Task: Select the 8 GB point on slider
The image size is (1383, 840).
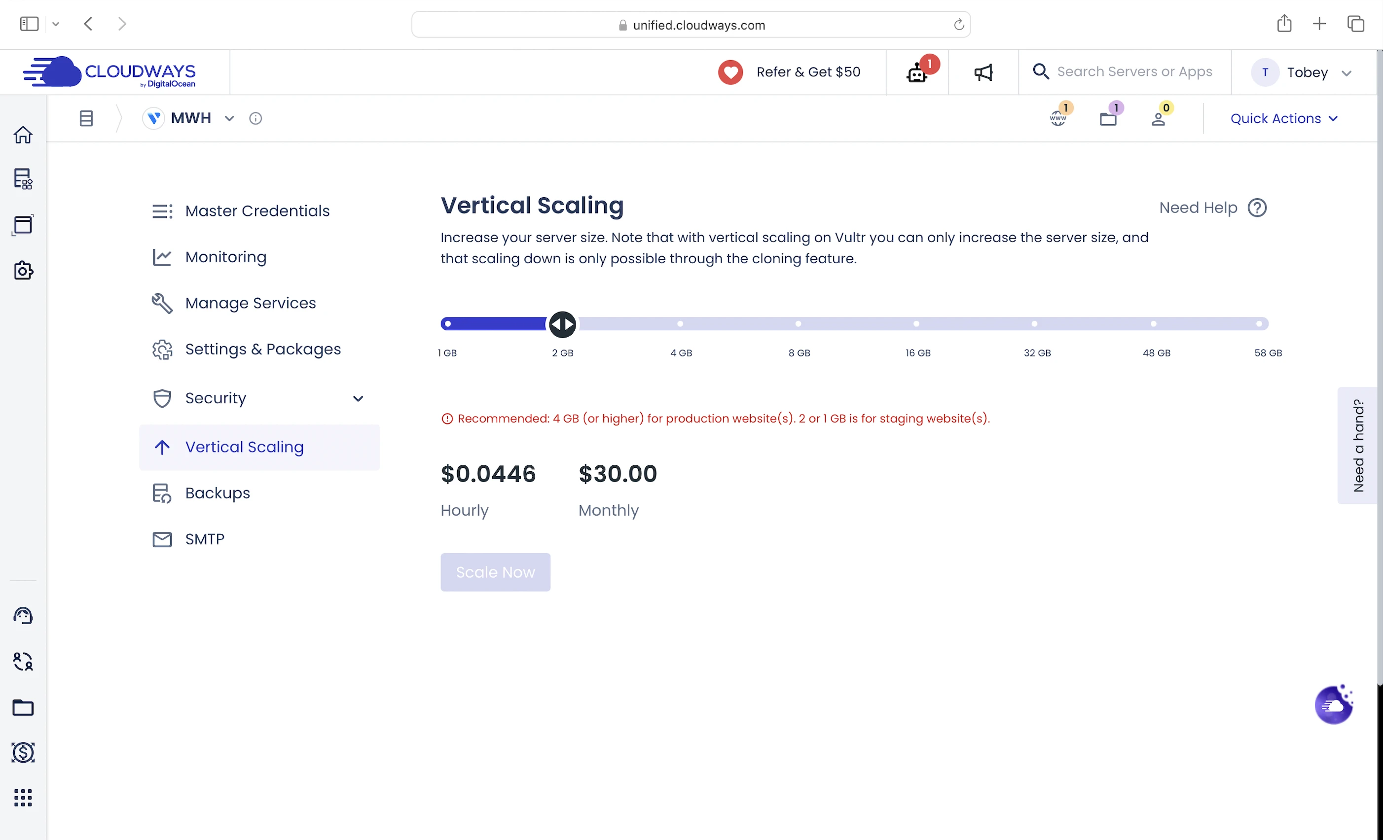Action: click(x=798, y=324)
